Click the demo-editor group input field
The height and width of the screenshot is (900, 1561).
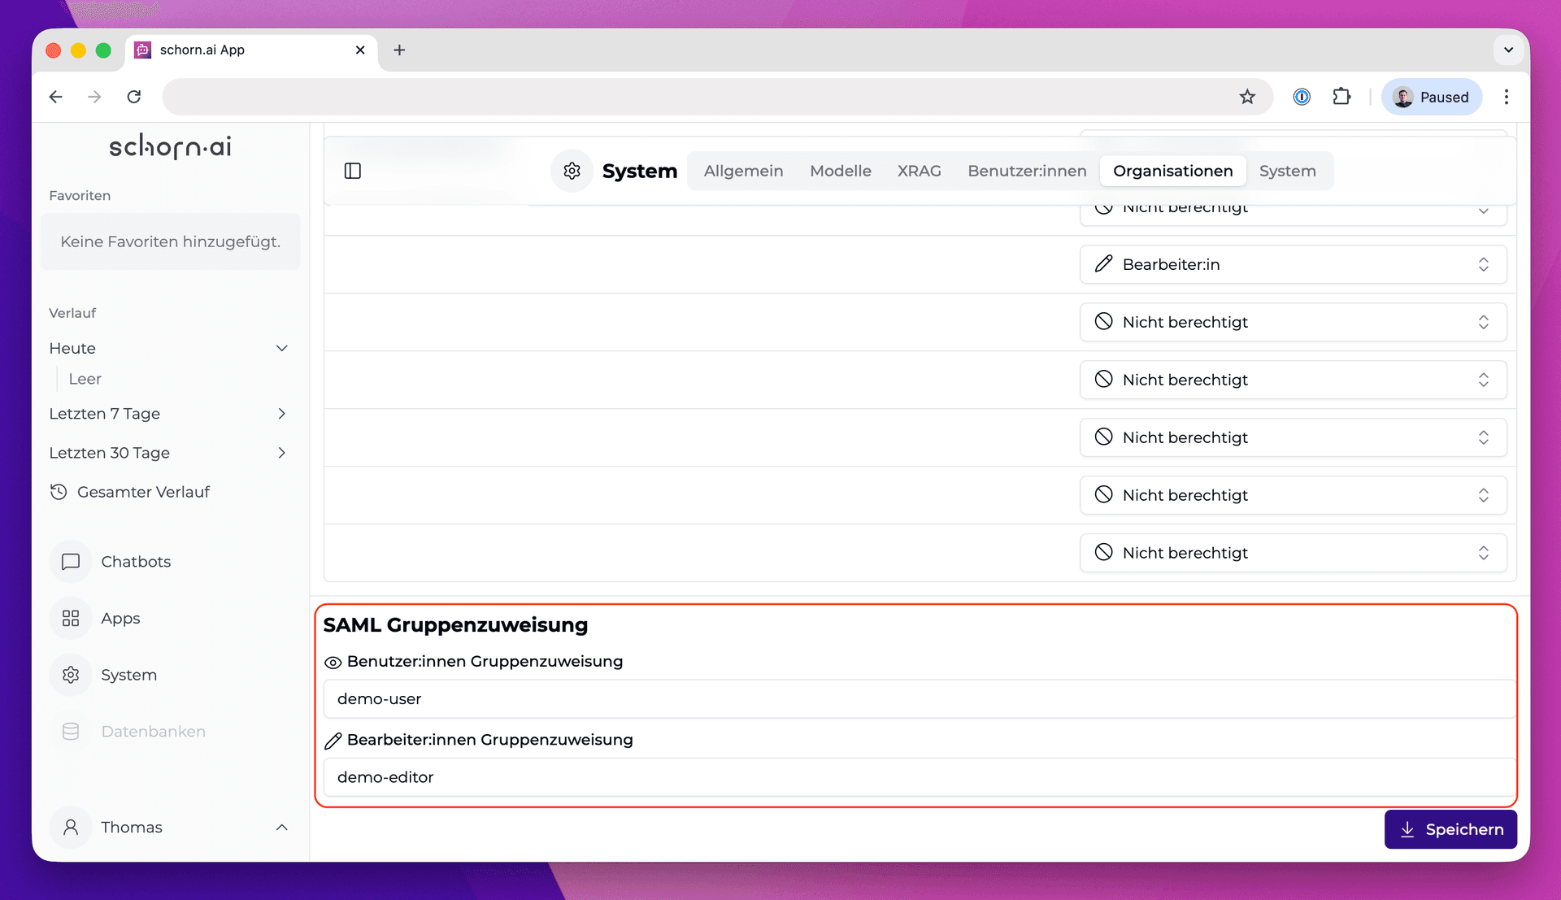coord(919,777)
